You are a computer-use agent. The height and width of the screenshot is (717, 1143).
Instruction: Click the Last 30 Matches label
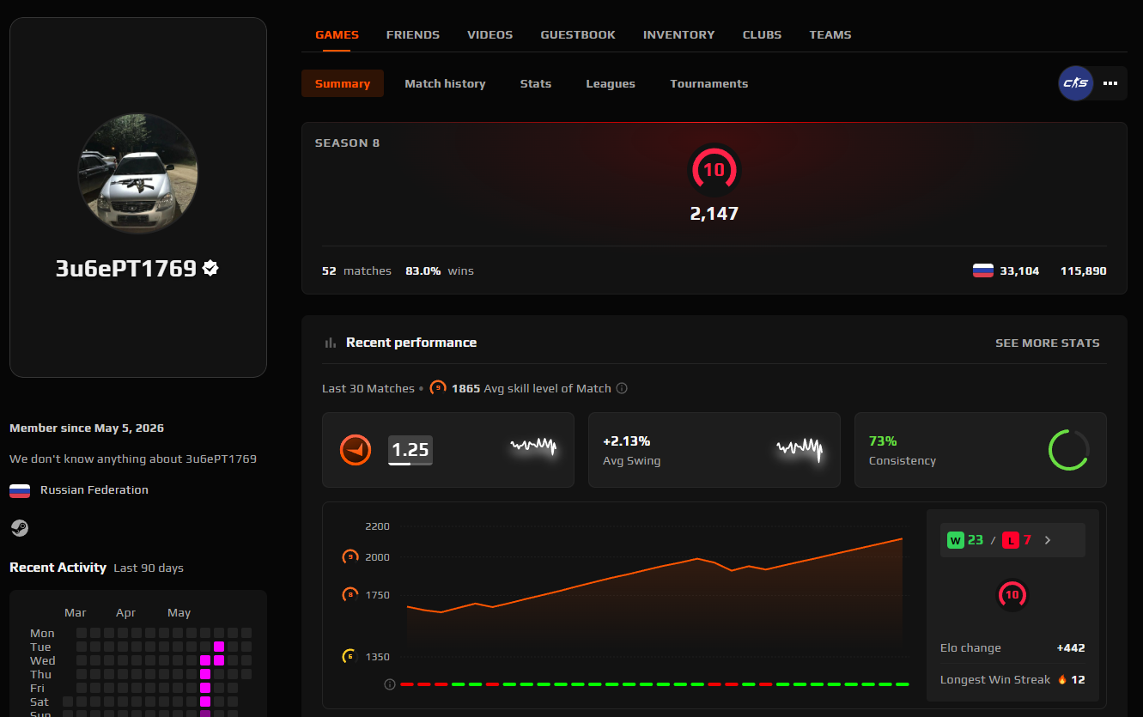[x=368, y=388]
